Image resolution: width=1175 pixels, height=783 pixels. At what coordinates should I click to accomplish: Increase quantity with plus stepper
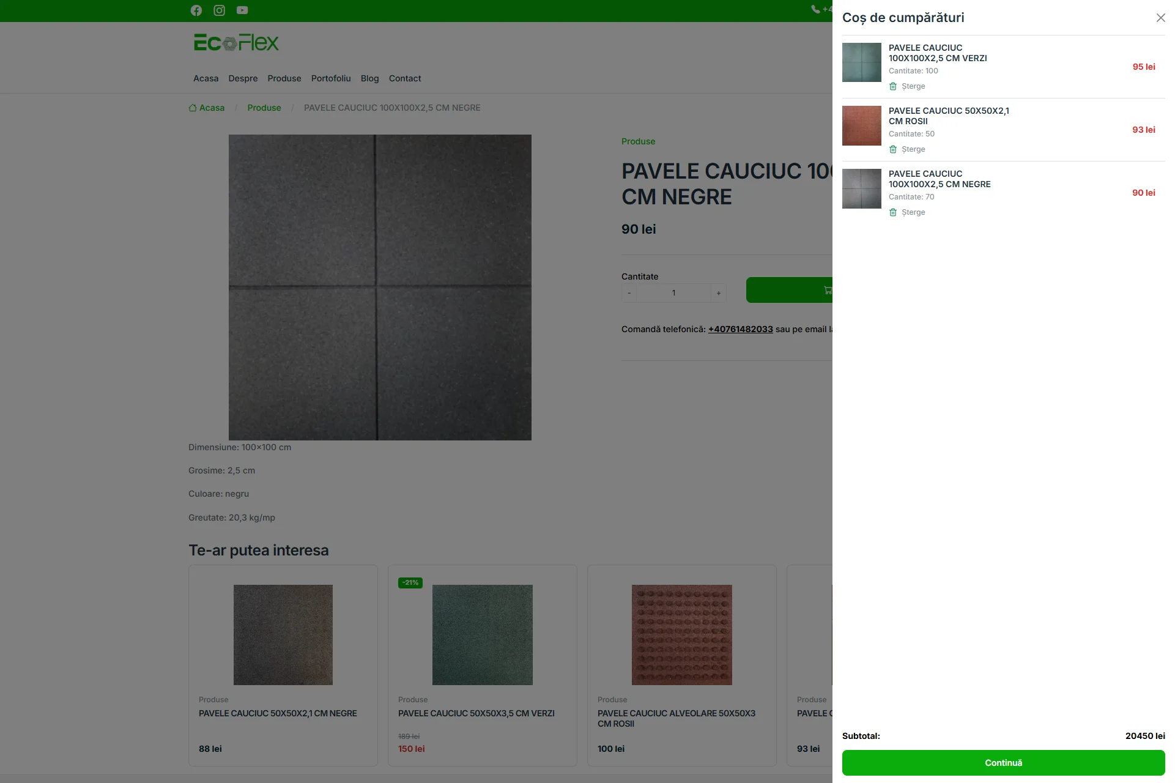coord(719,293)
